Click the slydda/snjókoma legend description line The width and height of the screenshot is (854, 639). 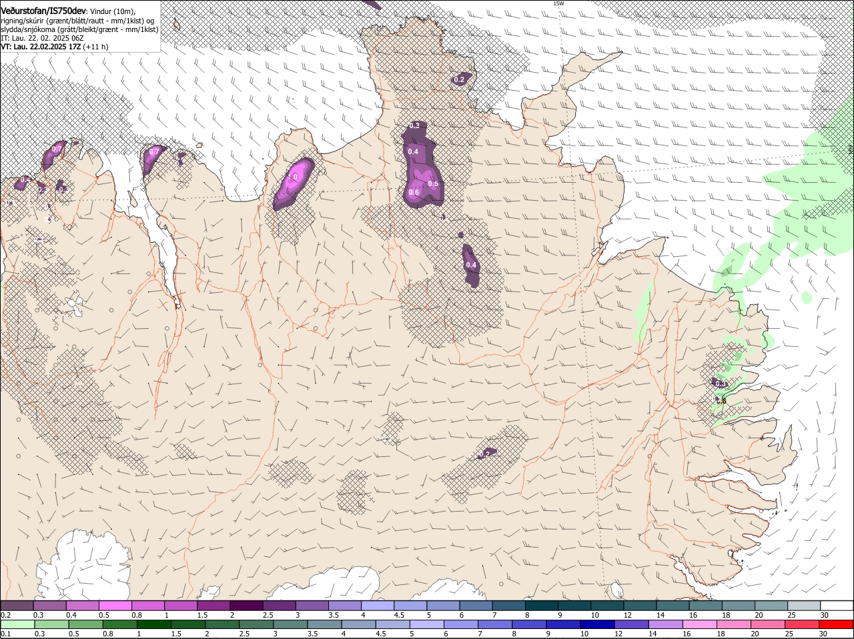[x=79, y=29]
